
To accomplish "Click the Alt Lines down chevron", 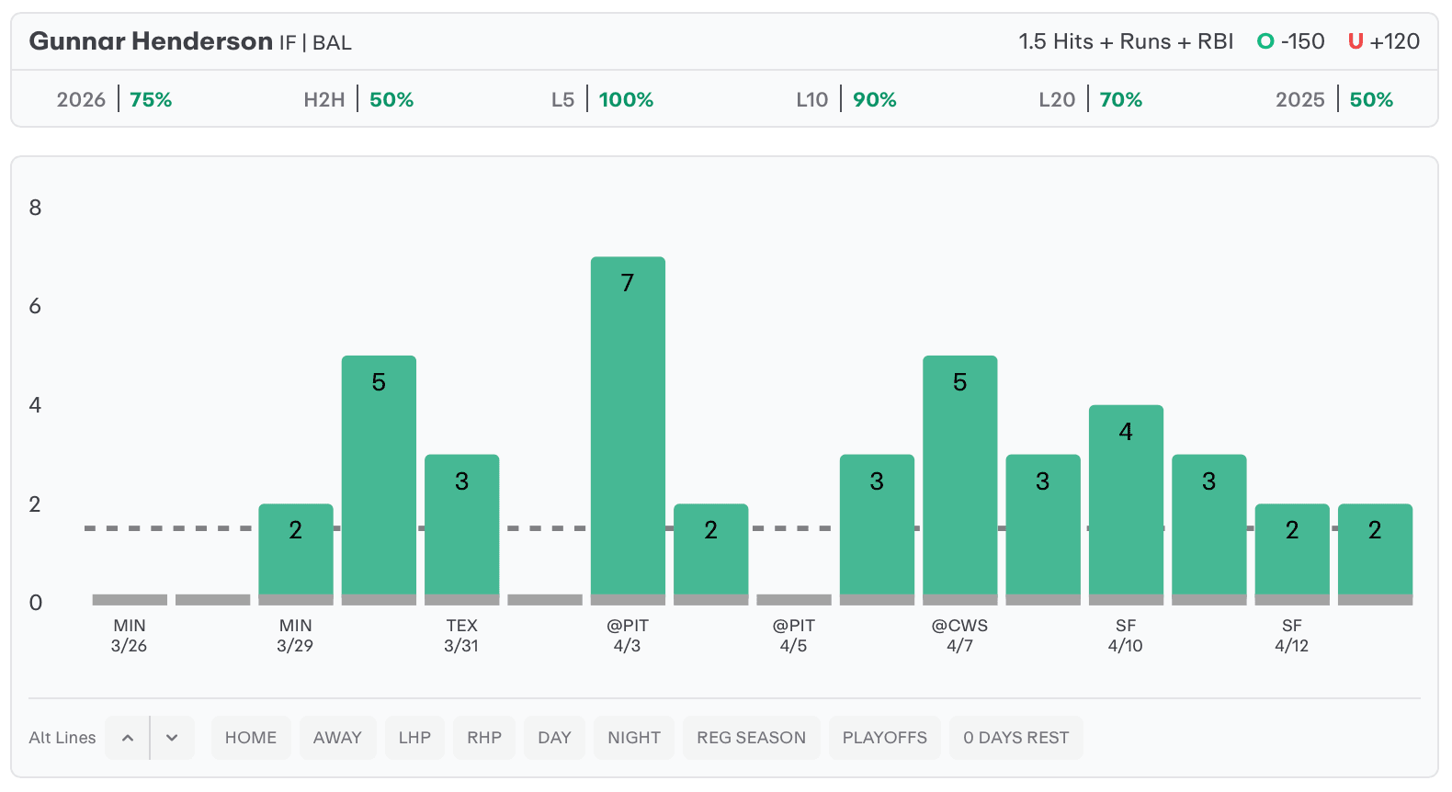I will 172,738.
